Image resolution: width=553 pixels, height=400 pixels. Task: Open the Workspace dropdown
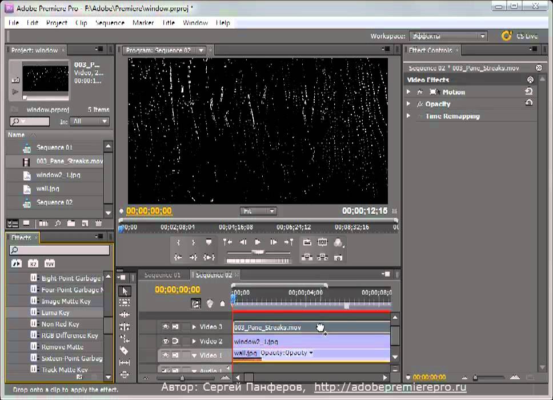448,35
